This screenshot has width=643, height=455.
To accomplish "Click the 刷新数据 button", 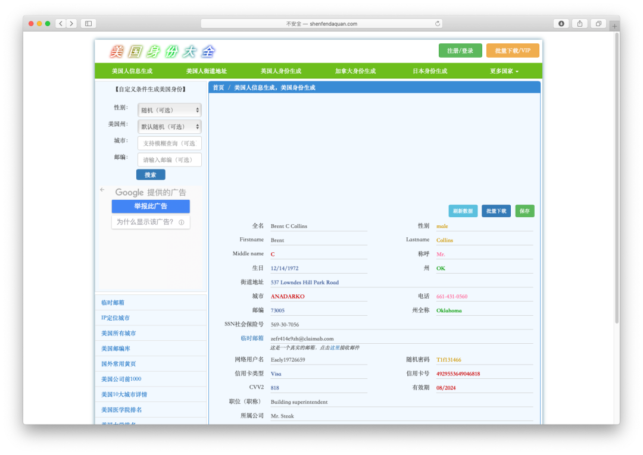I will [463, 211].
